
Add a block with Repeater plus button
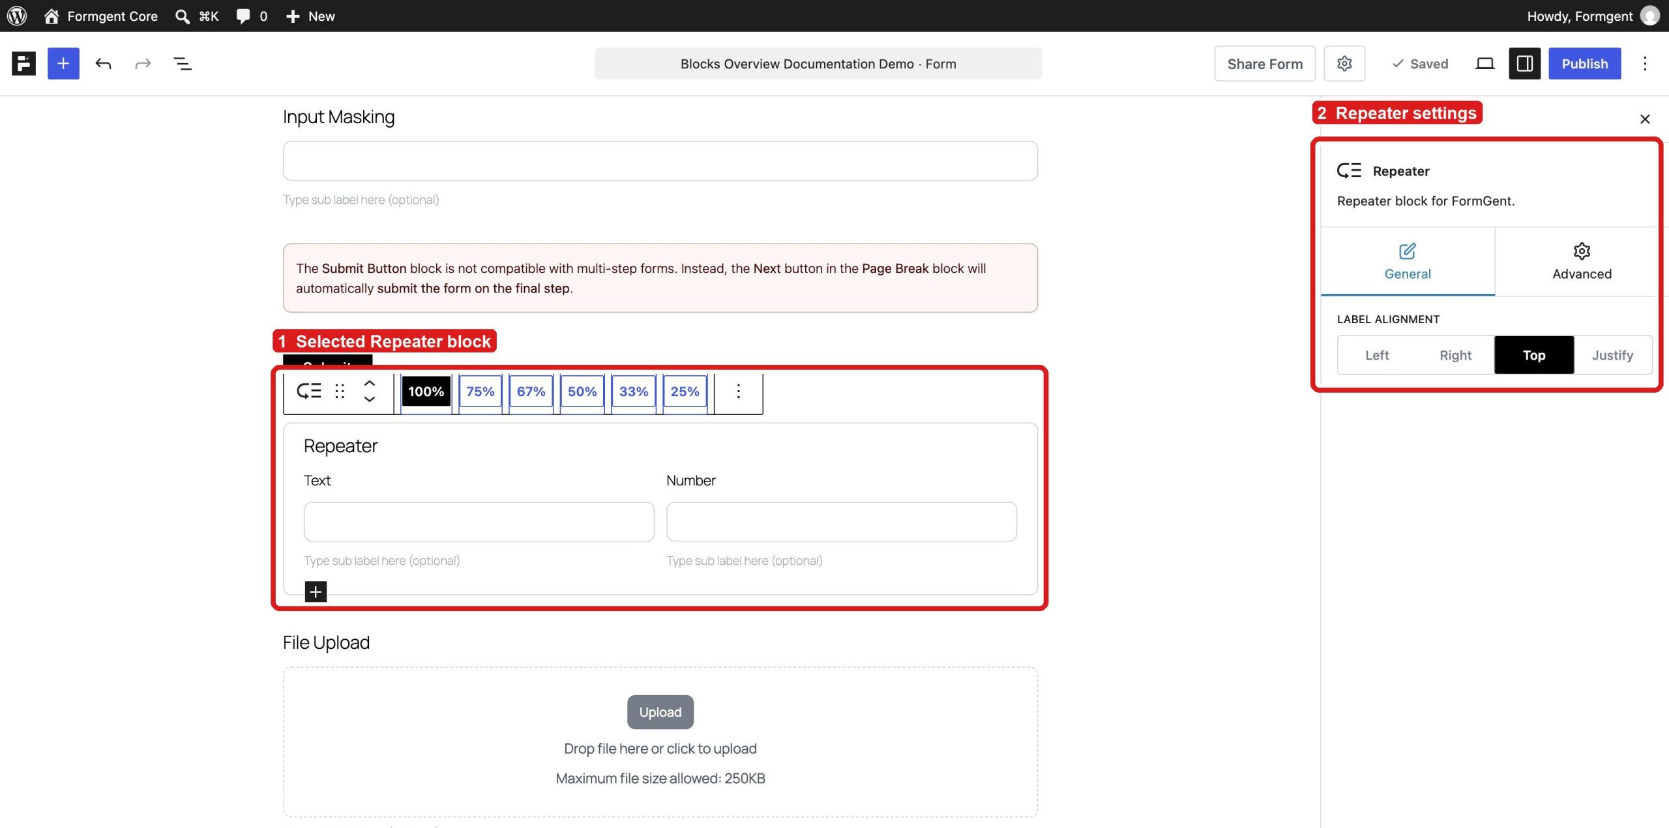click(316, 592)
